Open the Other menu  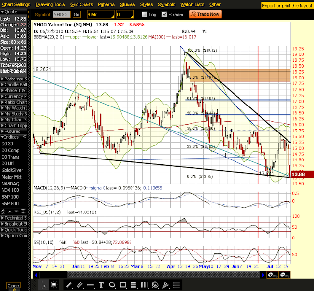215,4
